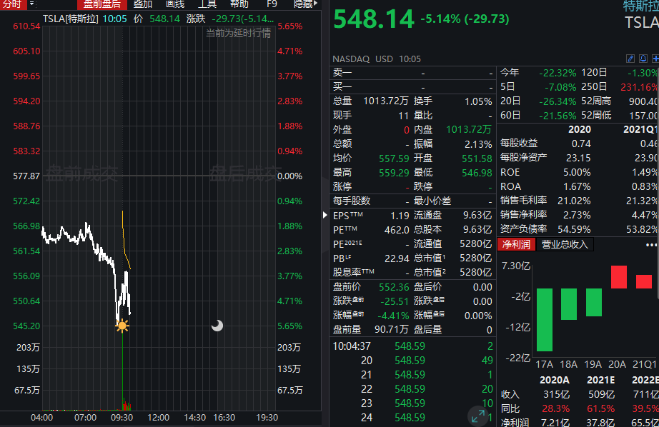Open the 工具 tools menu
659x427 pixels.
pyautogui.click(x=207, y=4)
